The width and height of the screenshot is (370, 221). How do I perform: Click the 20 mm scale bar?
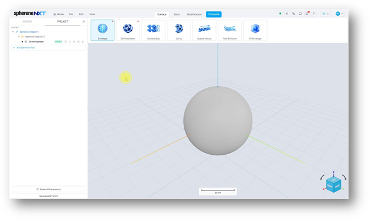tap(218, 191)
